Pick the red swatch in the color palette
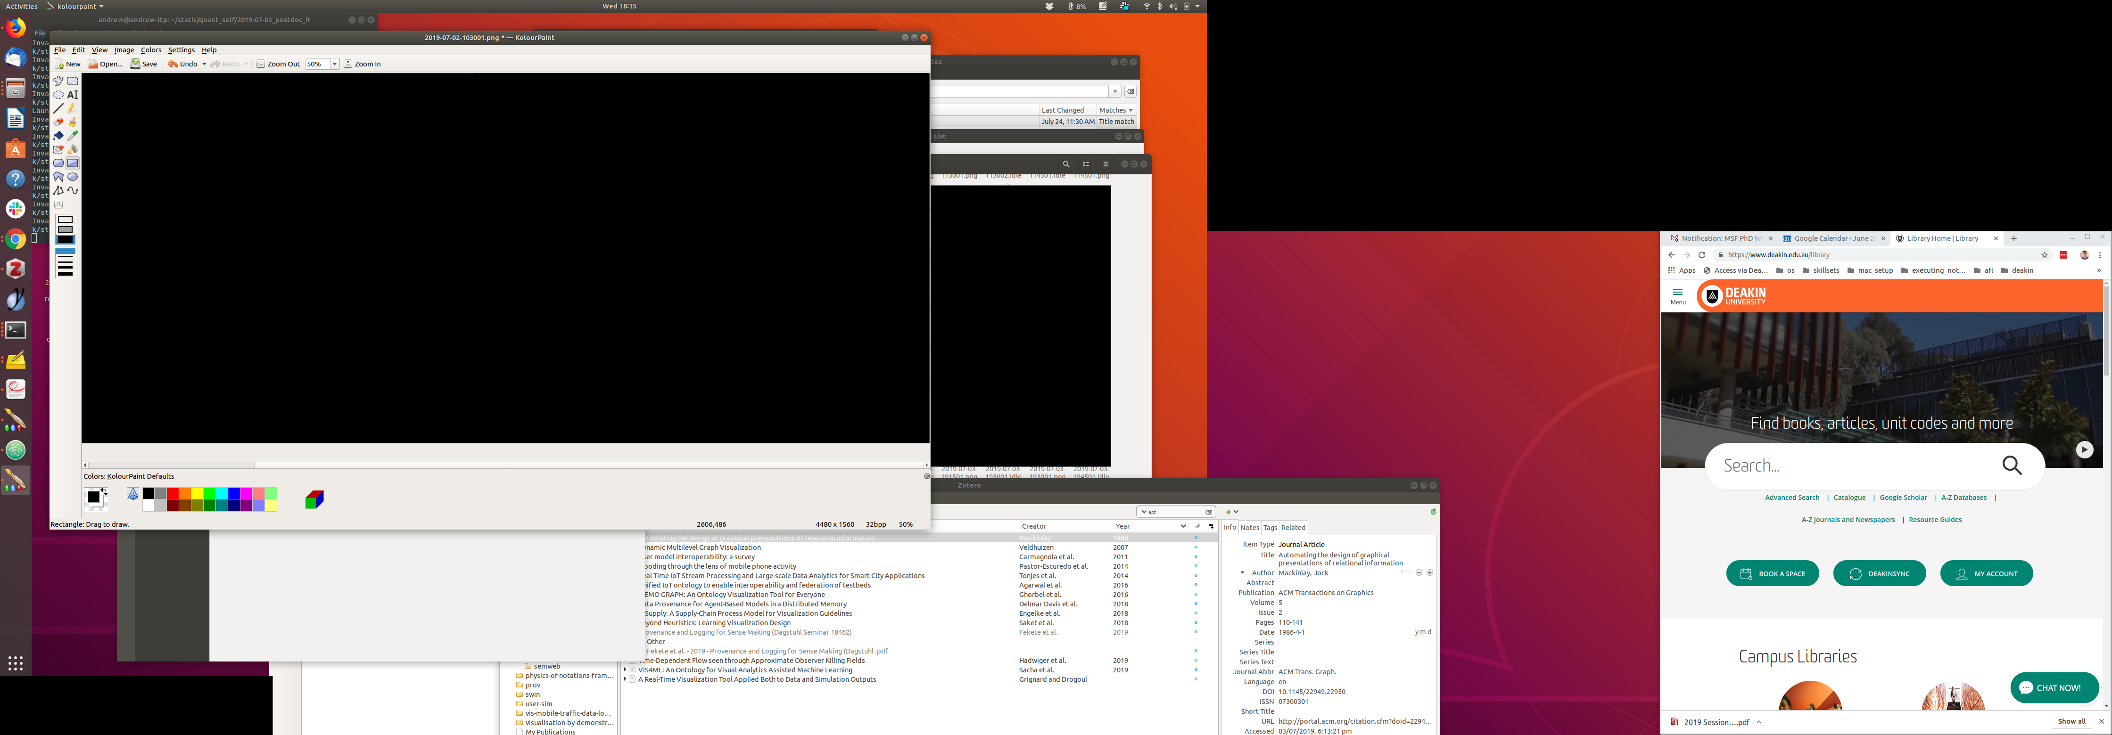 172,493
